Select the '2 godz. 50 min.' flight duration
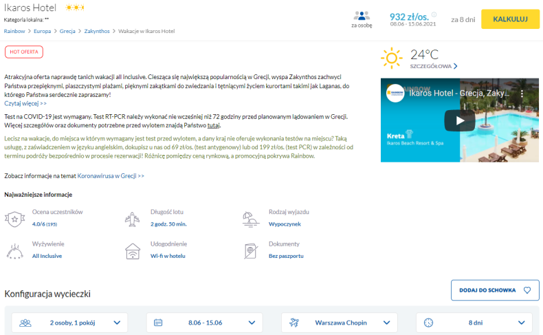Viewport: 543px width, 335px height. [x=168, y=224]
